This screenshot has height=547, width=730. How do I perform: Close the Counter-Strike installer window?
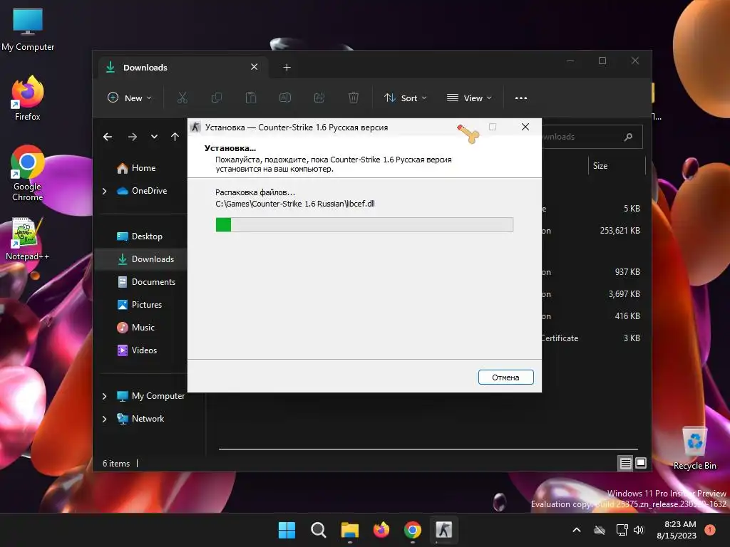[x=525, y=127]
